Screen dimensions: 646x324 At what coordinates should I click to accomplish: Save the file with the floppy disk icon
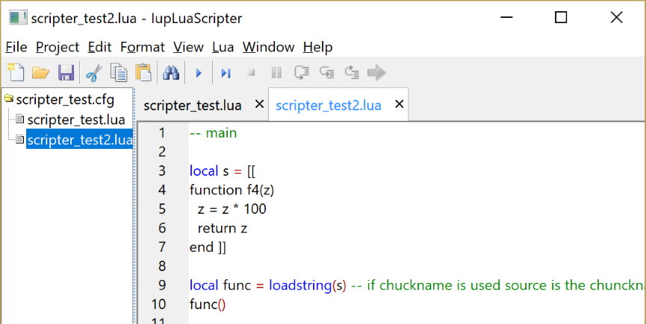(66, 72)
